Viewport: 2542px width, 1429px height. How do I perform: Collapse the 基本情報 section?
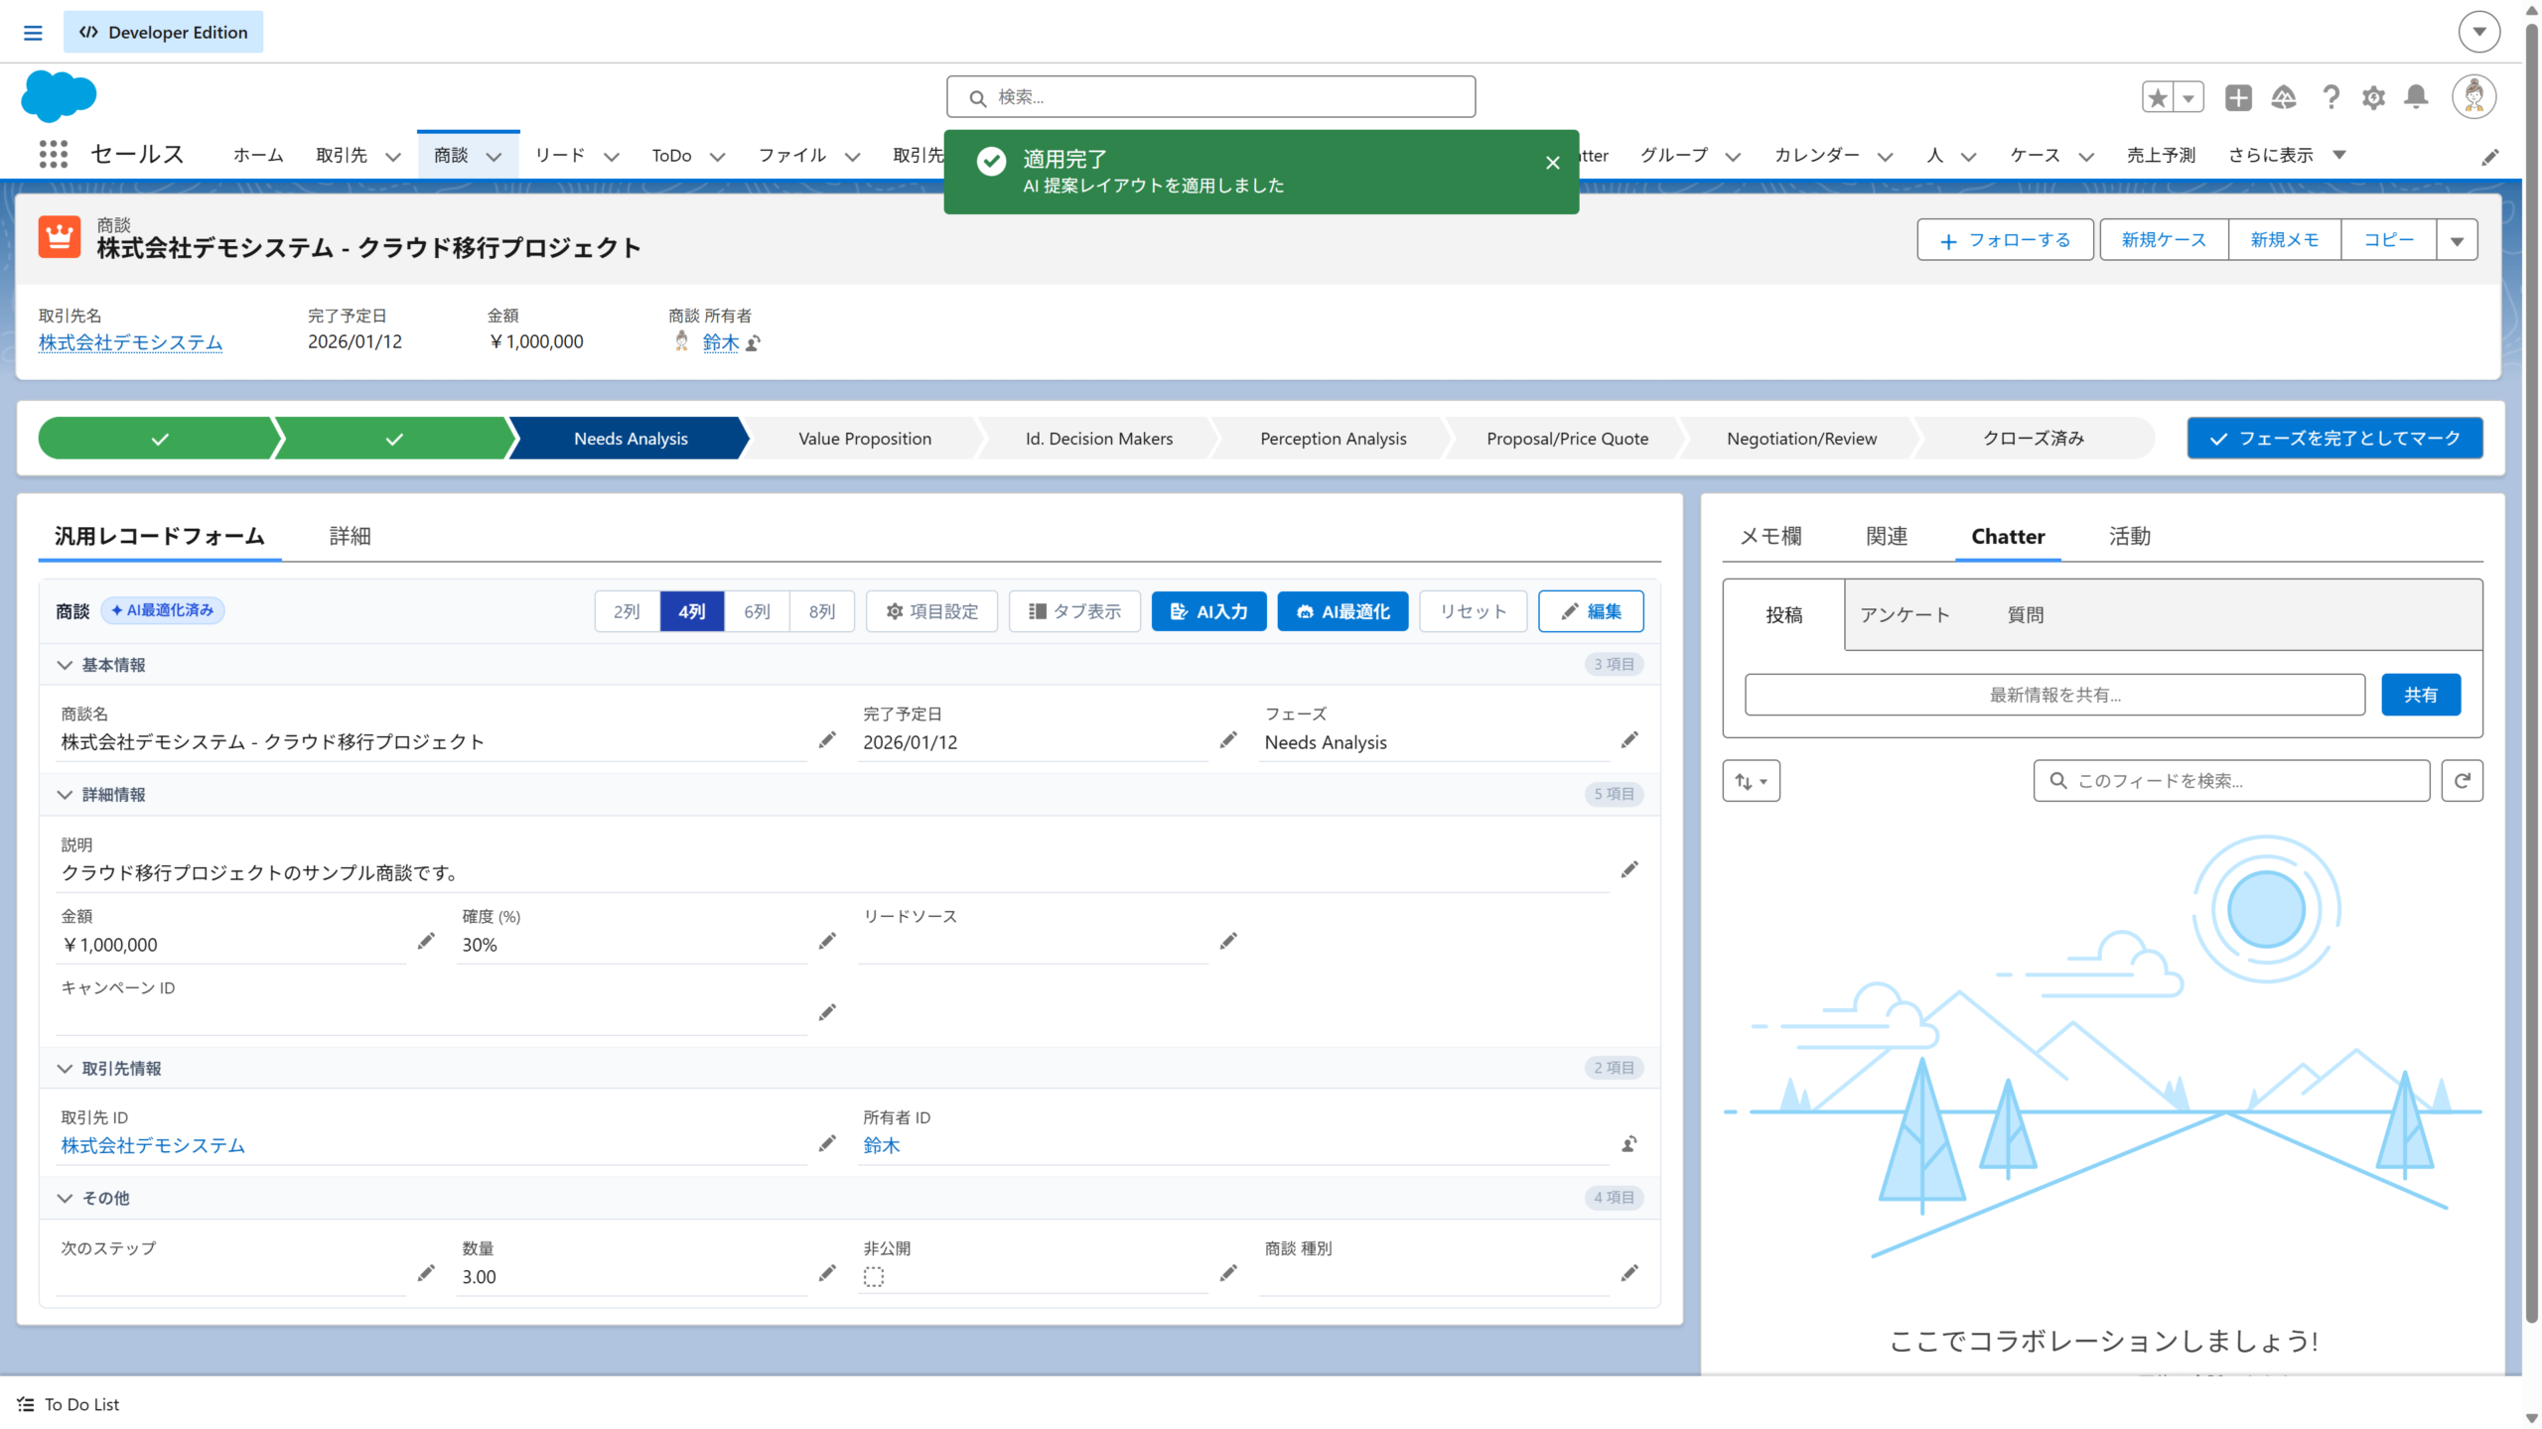click(66, 665)
